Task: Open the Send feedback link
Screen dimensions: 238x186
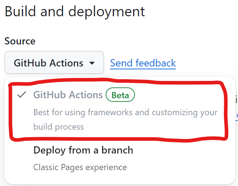Action: [x=143, y=63]
